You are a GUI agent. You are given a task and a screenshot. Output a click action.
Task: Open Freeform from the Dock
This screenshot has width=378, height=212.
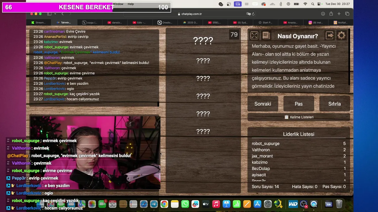(x=195, y=204)
